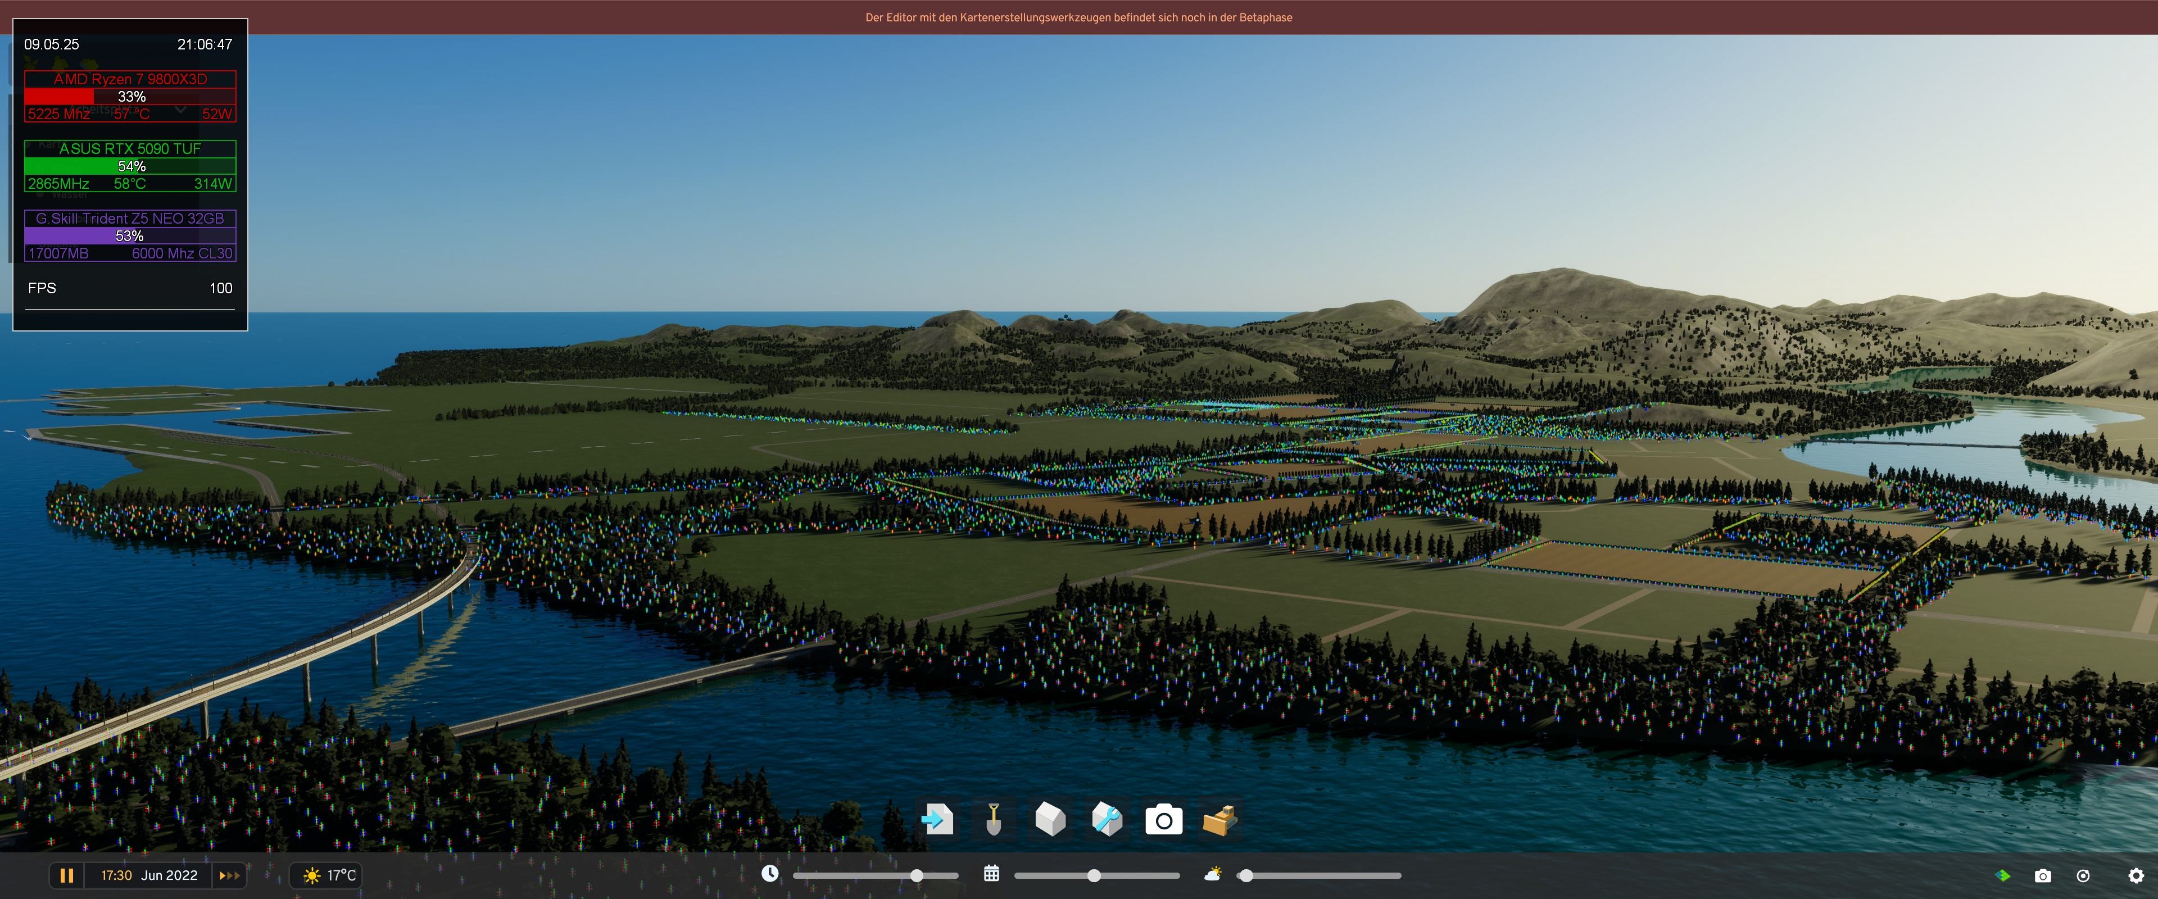This screenshot has width=2158, height=899.
Task: Click the calendar icon beside the date slider
Action: coord(991,874)
